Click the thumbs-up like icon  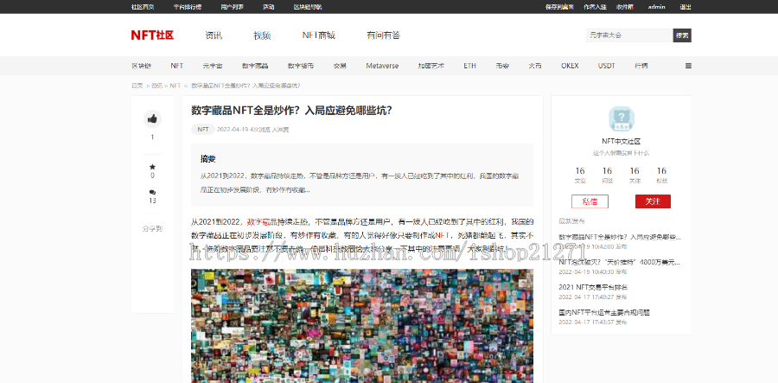pyautogui.click(x=152, y=118)
